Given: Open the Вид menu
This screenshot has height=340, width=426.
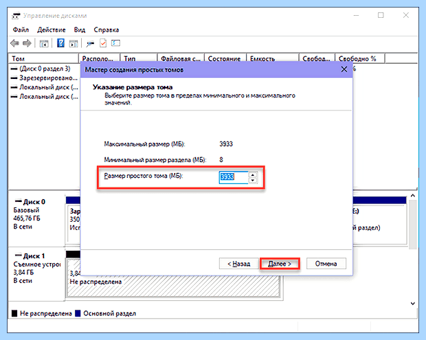Looking at the screenshot, I should tap(80, 30).
